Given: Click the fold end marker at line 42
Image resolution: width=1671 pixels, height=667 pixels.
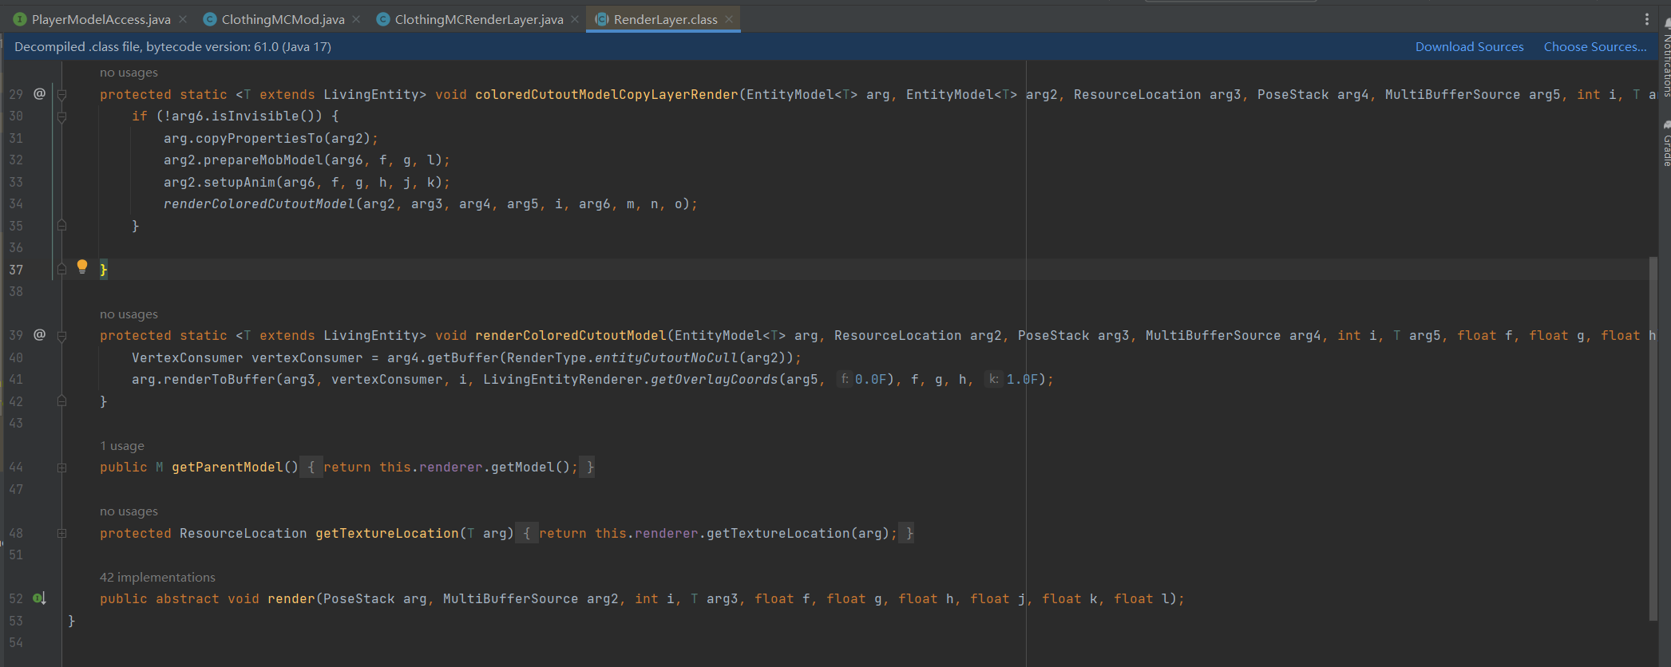Looking at the screenshot, I should tap(61, 401).
